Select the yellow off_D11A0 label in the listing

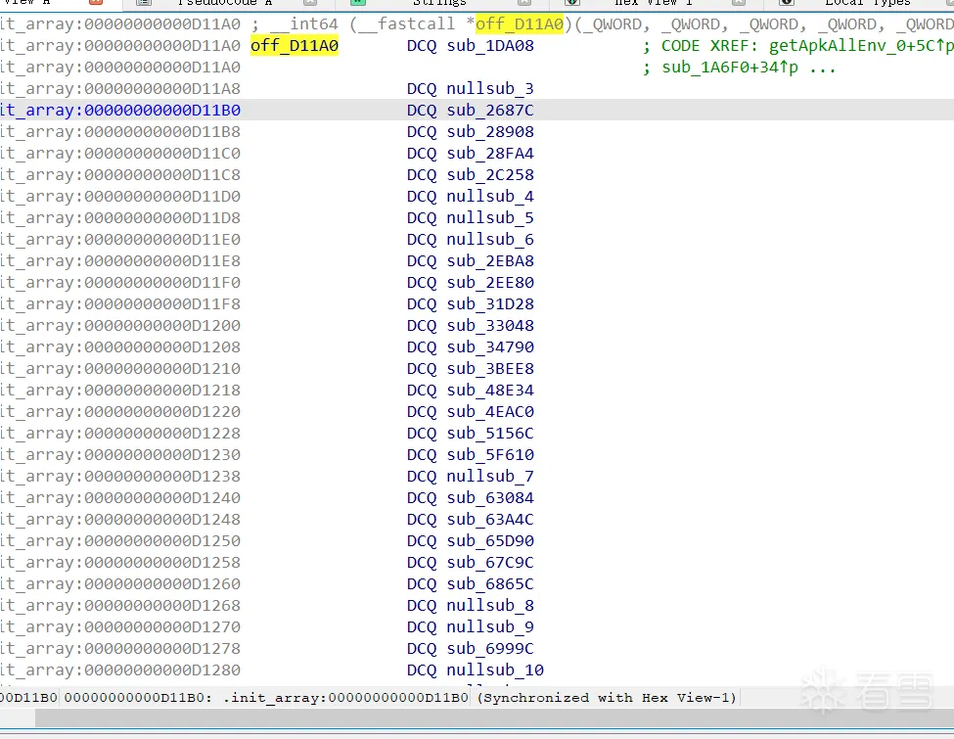295,46
